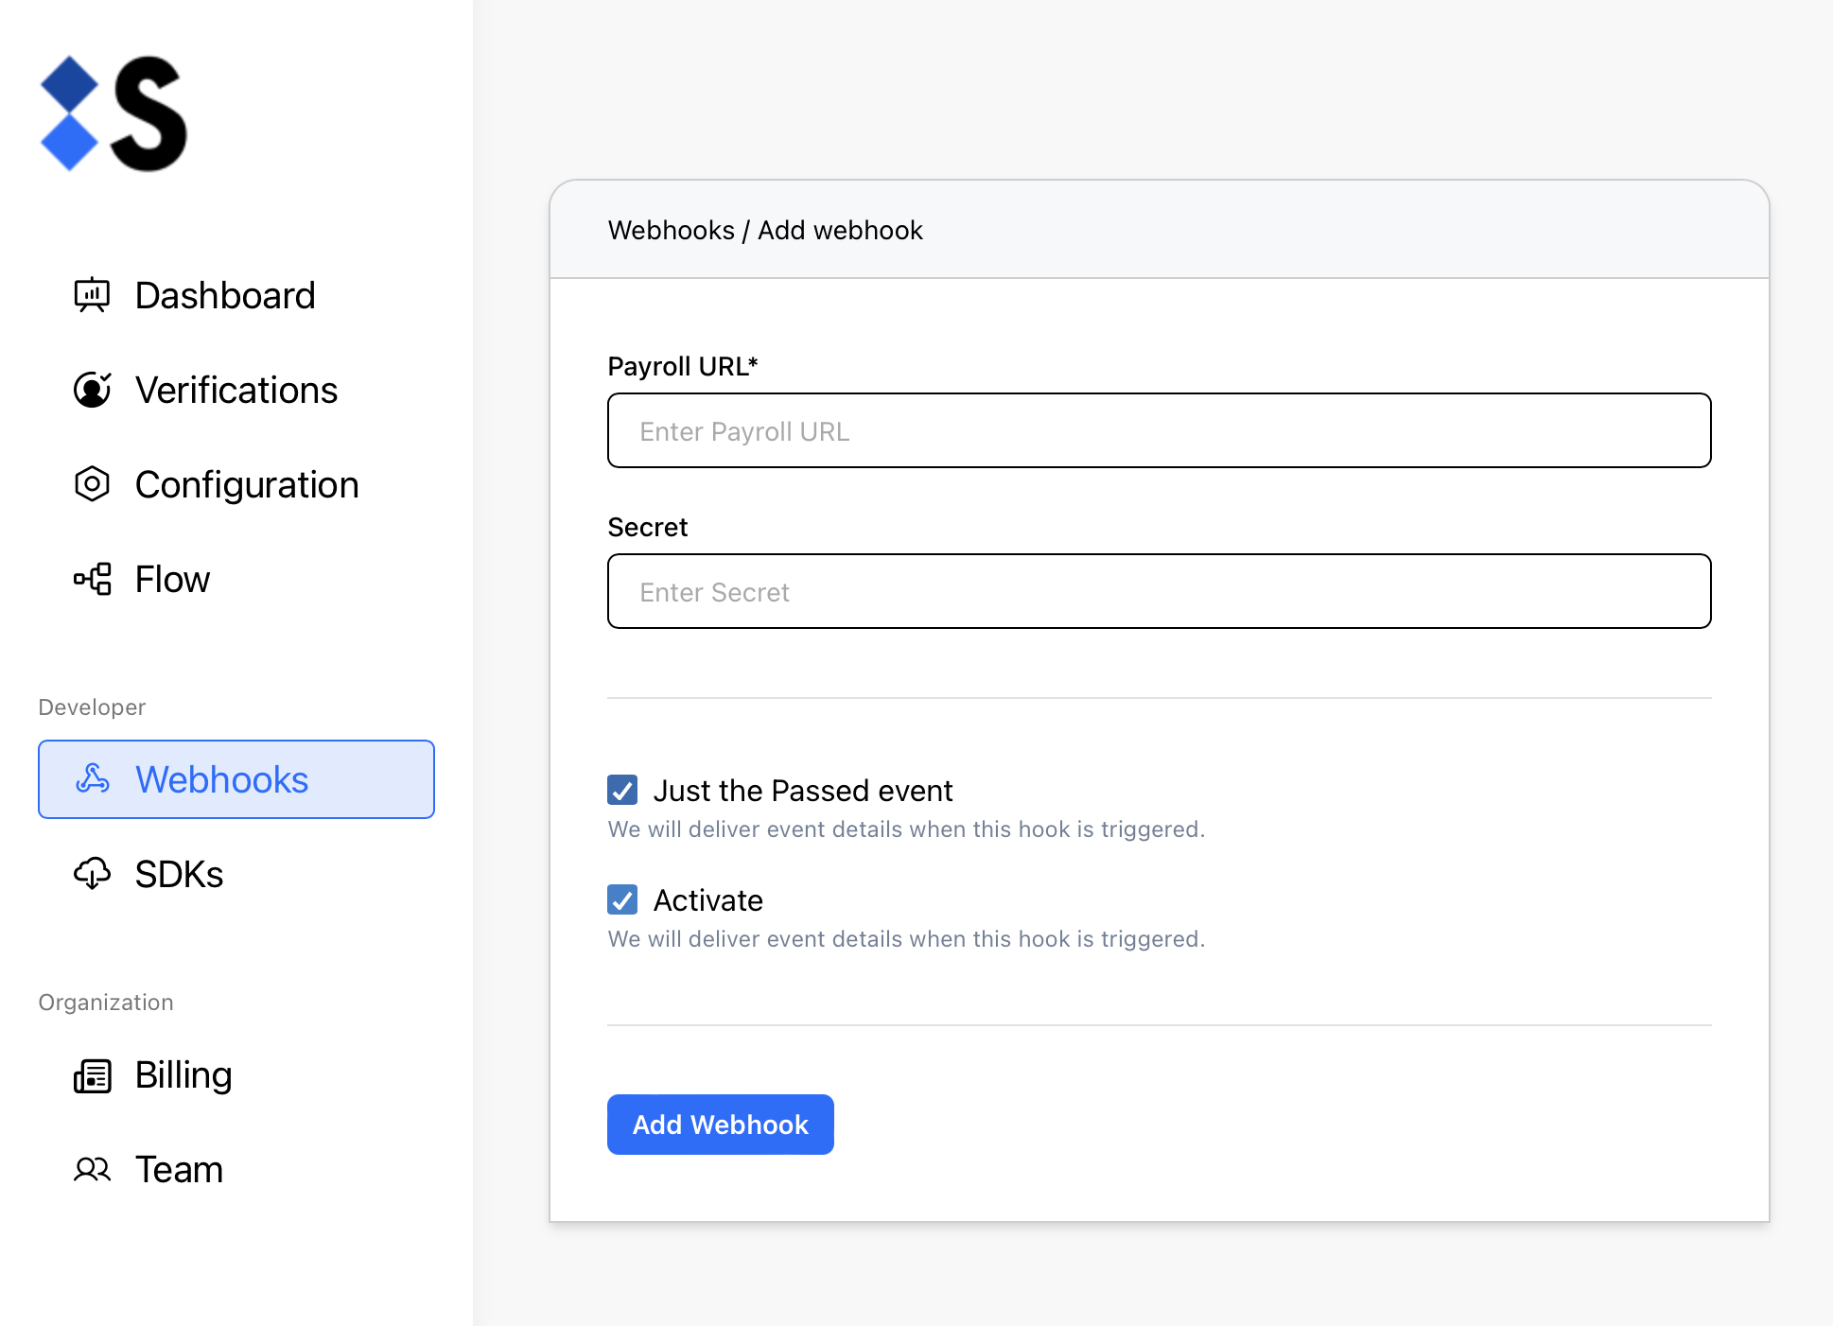
Task: Click into the Enter Secret field
Action: (x=1159, y=591)
